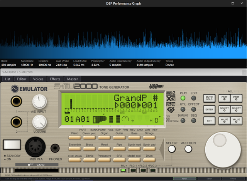This screenshot has height=181, width=247.
Task: Select the Reed category button
Action: tap(104, 149)
